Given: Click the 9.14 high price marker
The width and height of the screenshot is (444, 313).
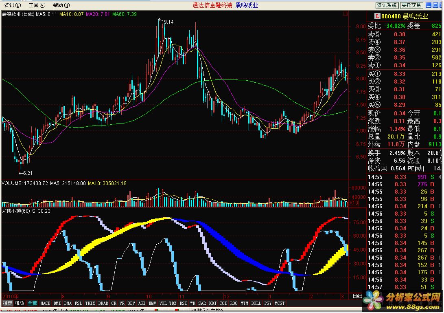Looking at the screenshot, I should [169, 22].
